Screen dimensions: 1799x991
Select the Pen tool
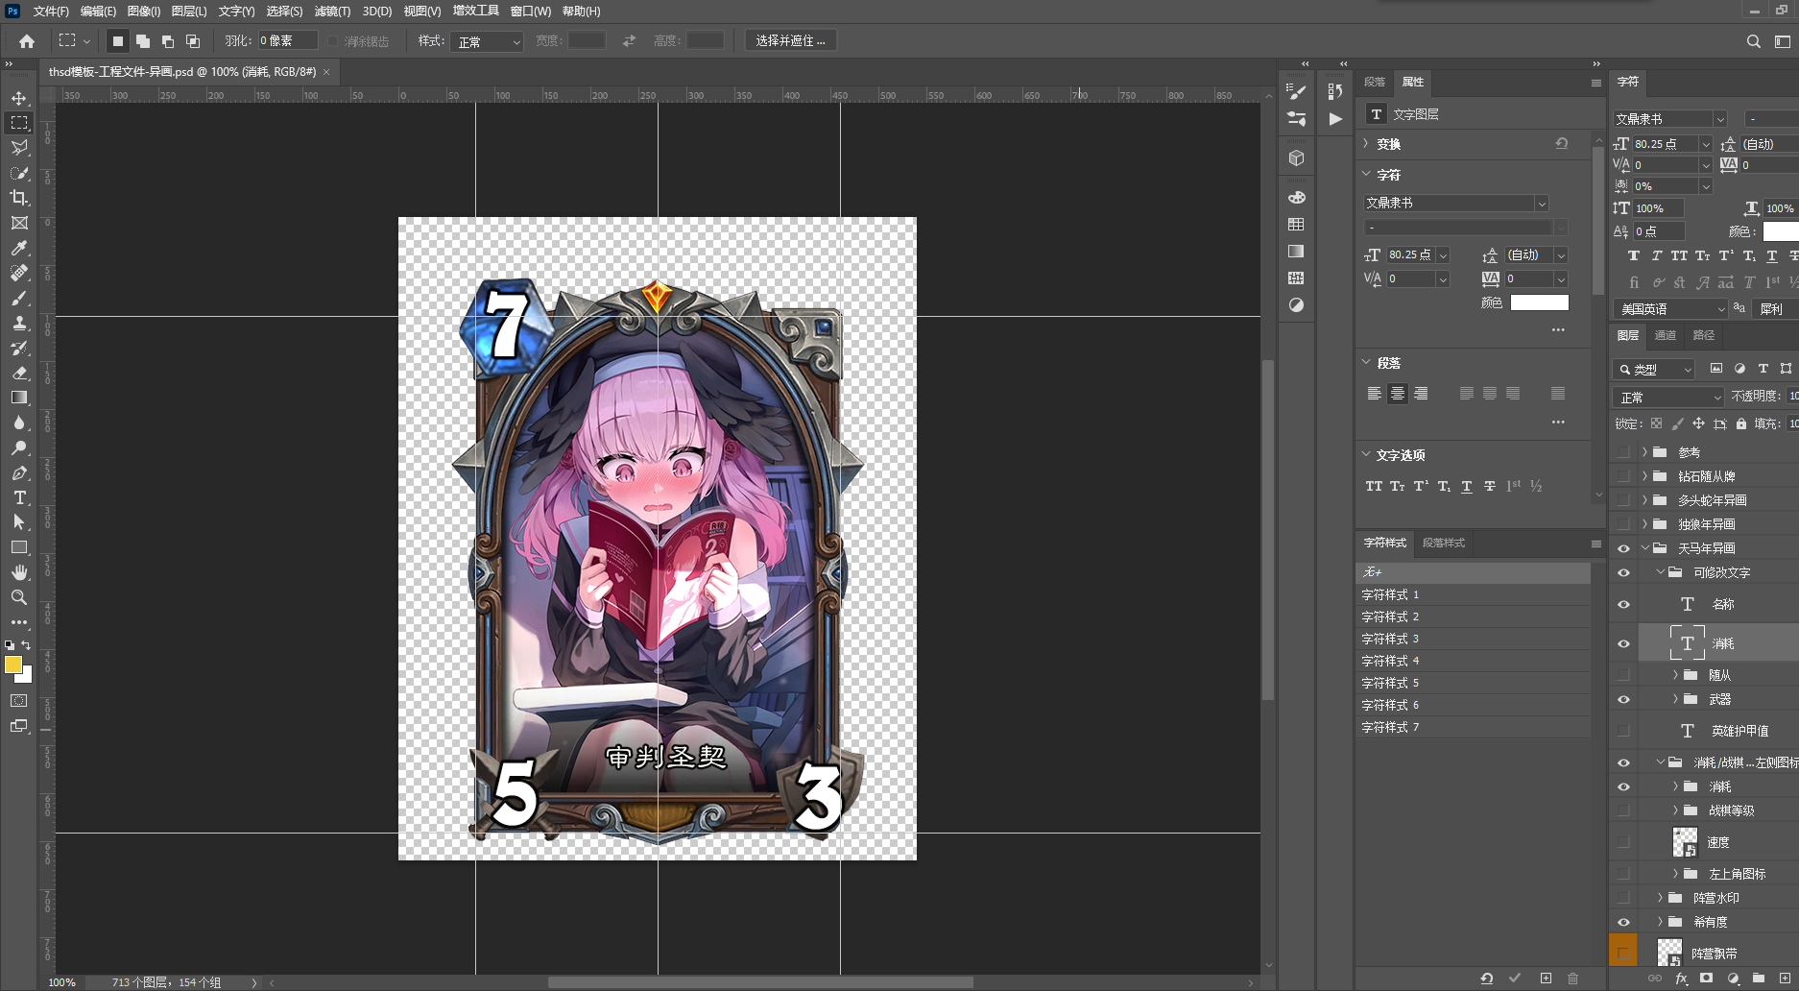[19, 472]
